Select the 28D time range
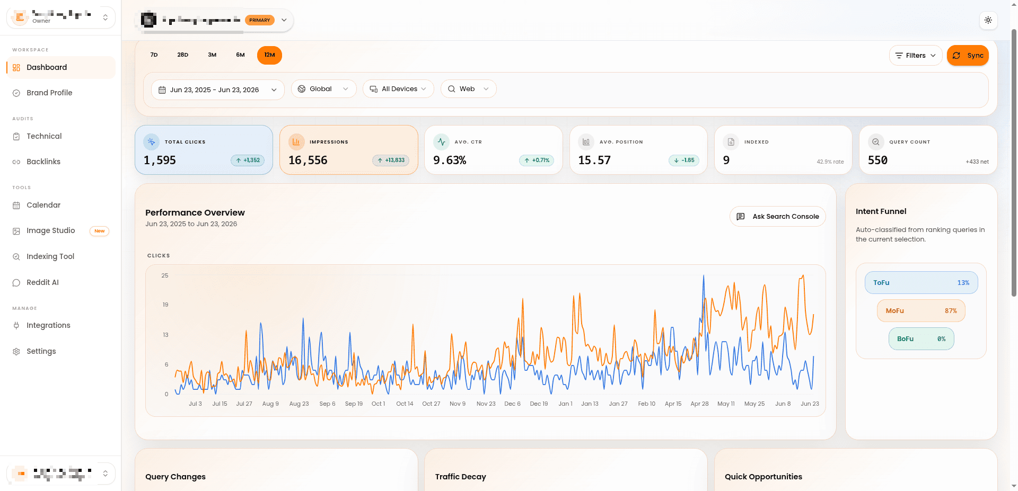 pos(183,55)
